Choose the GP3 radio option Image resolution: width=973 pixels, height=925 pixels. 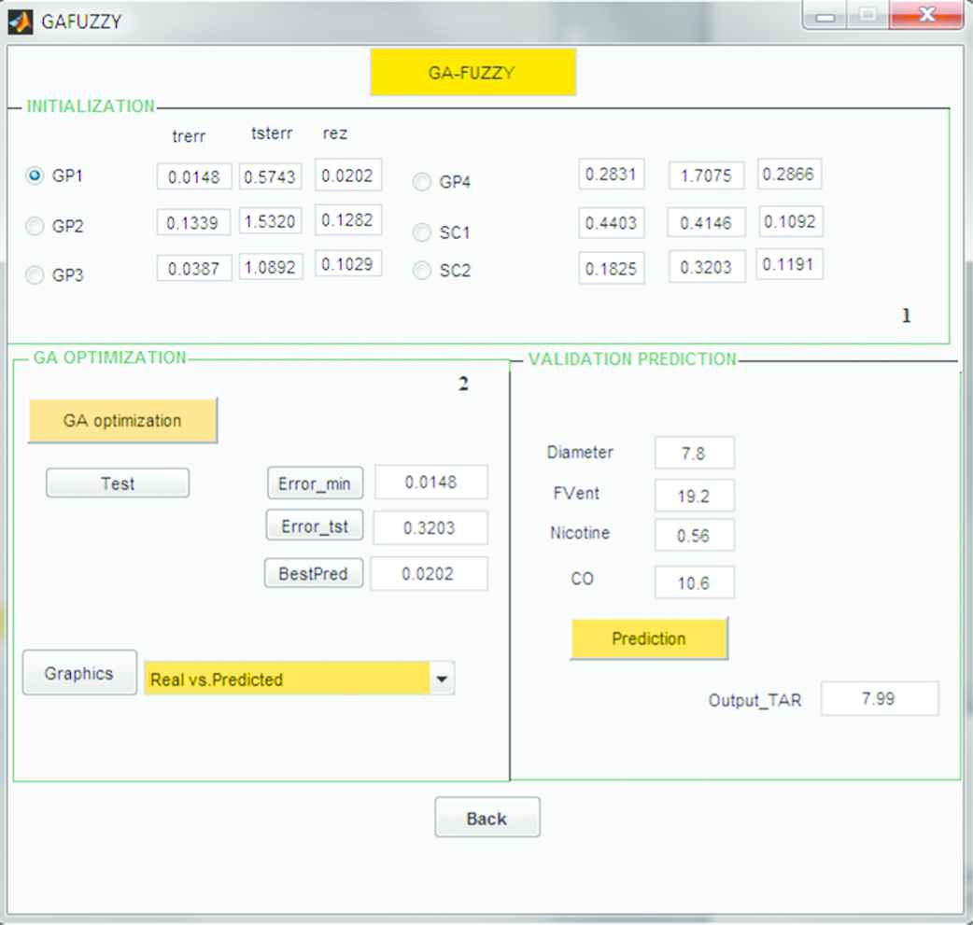(x=35, y=275)
